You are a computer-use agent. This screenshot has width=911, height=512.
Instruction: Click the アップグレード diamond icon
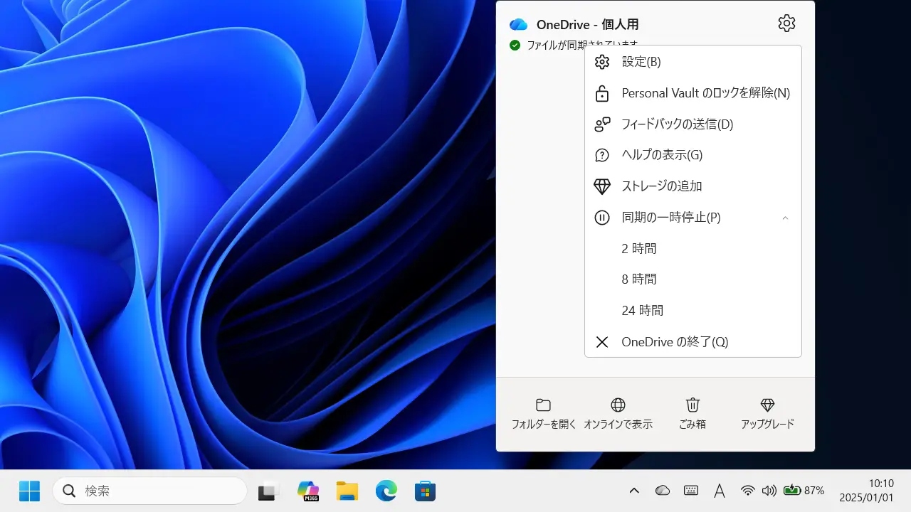coord(767,414)
